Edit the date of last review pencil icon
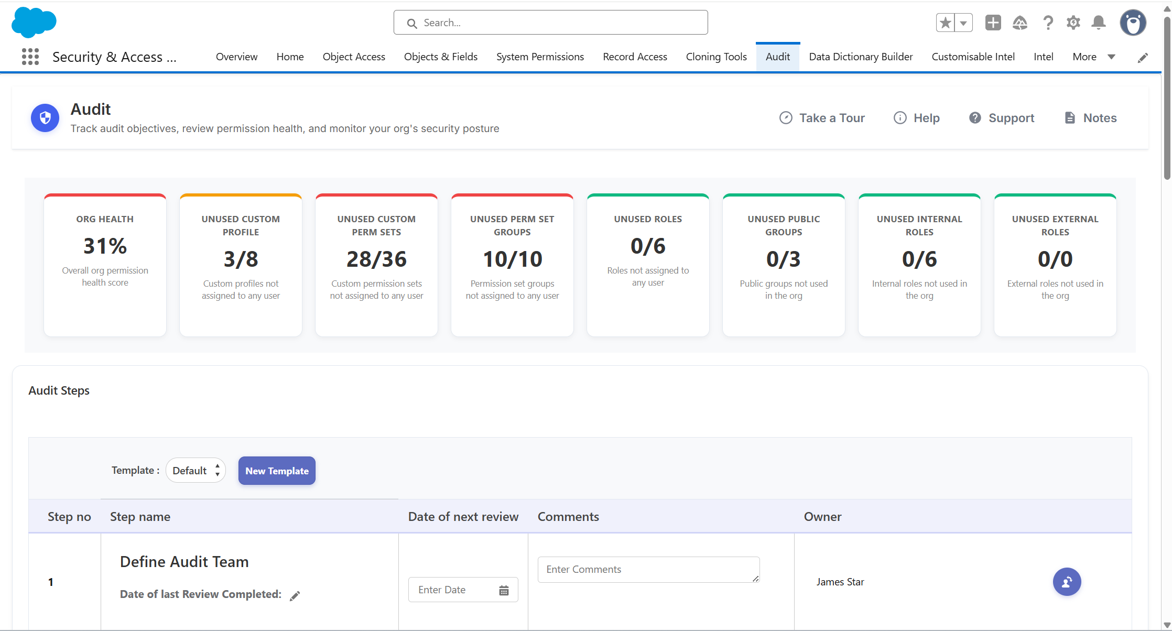Image resolution: width=1172 pixels, height=631 pixels. (x=295, y=595)
